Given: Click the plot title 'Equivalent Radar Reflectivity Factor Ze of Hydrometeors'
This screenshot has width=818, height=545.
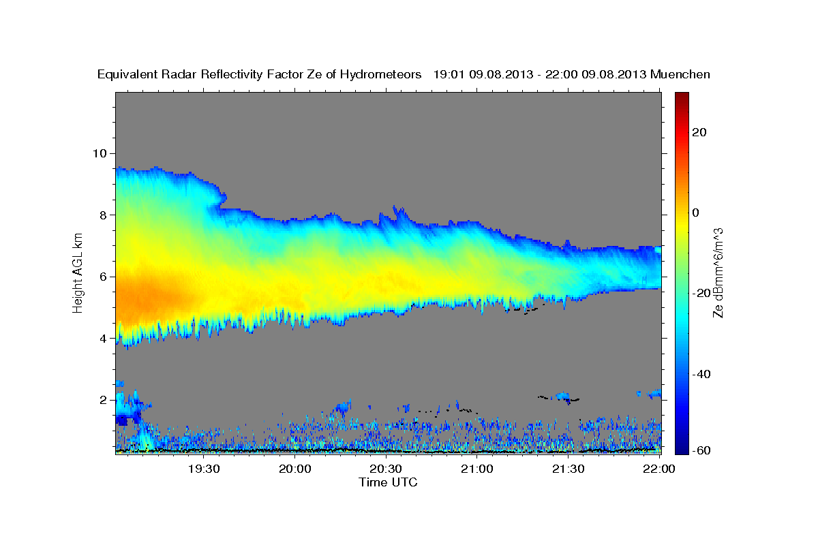Looking at the screenshot, I should (260, 74).
